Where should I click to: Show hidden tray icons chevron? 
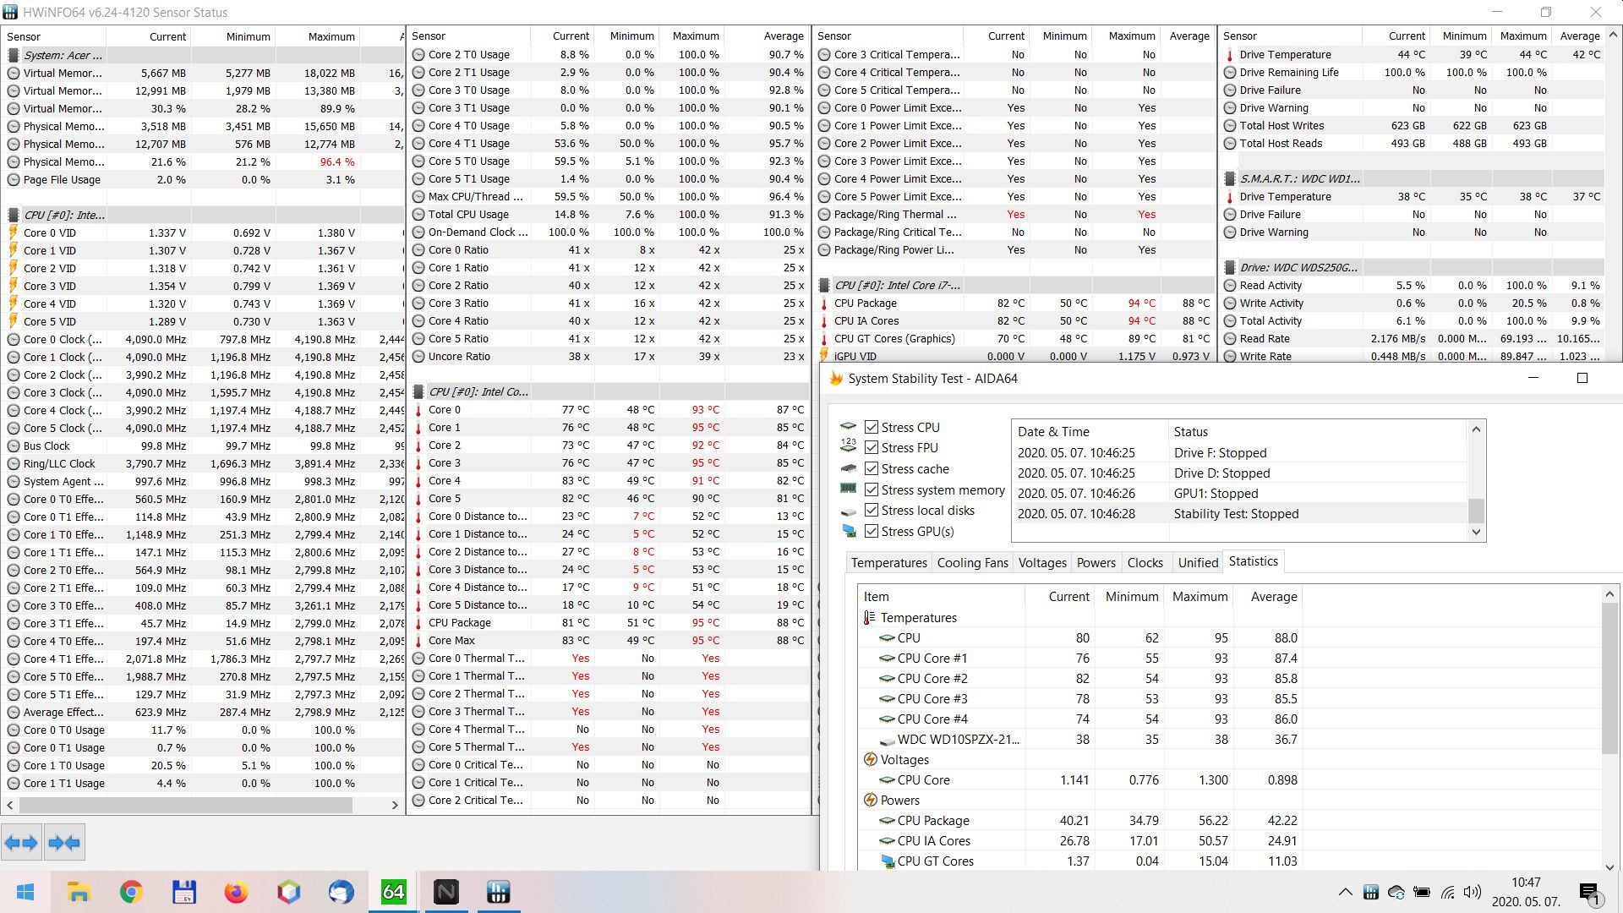(x=1345, y=892)
